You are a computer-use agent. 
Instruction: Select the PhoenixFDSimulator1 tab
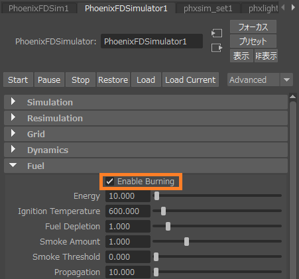click(x=126, y=9)
